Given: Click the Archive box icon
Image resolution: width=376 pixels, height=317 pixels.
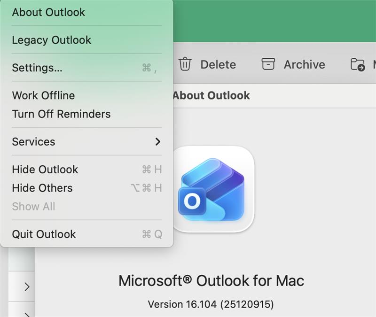Looking at the screenshot, I should tap(268, 64).
